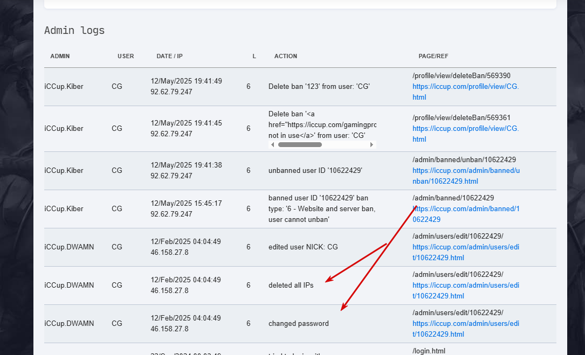Open the users/edit link in the 'changed password' row
585x355 pixels.
(466, 329)
